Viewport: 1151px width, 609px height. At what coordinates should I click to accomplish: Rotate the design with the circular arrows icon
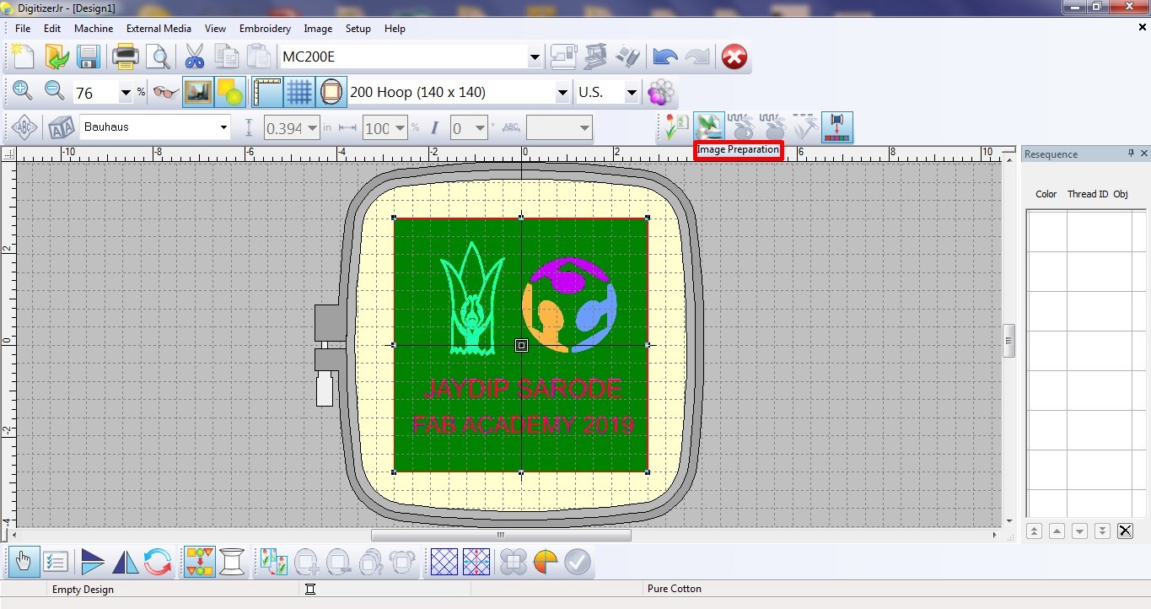(x=158, y=562)
